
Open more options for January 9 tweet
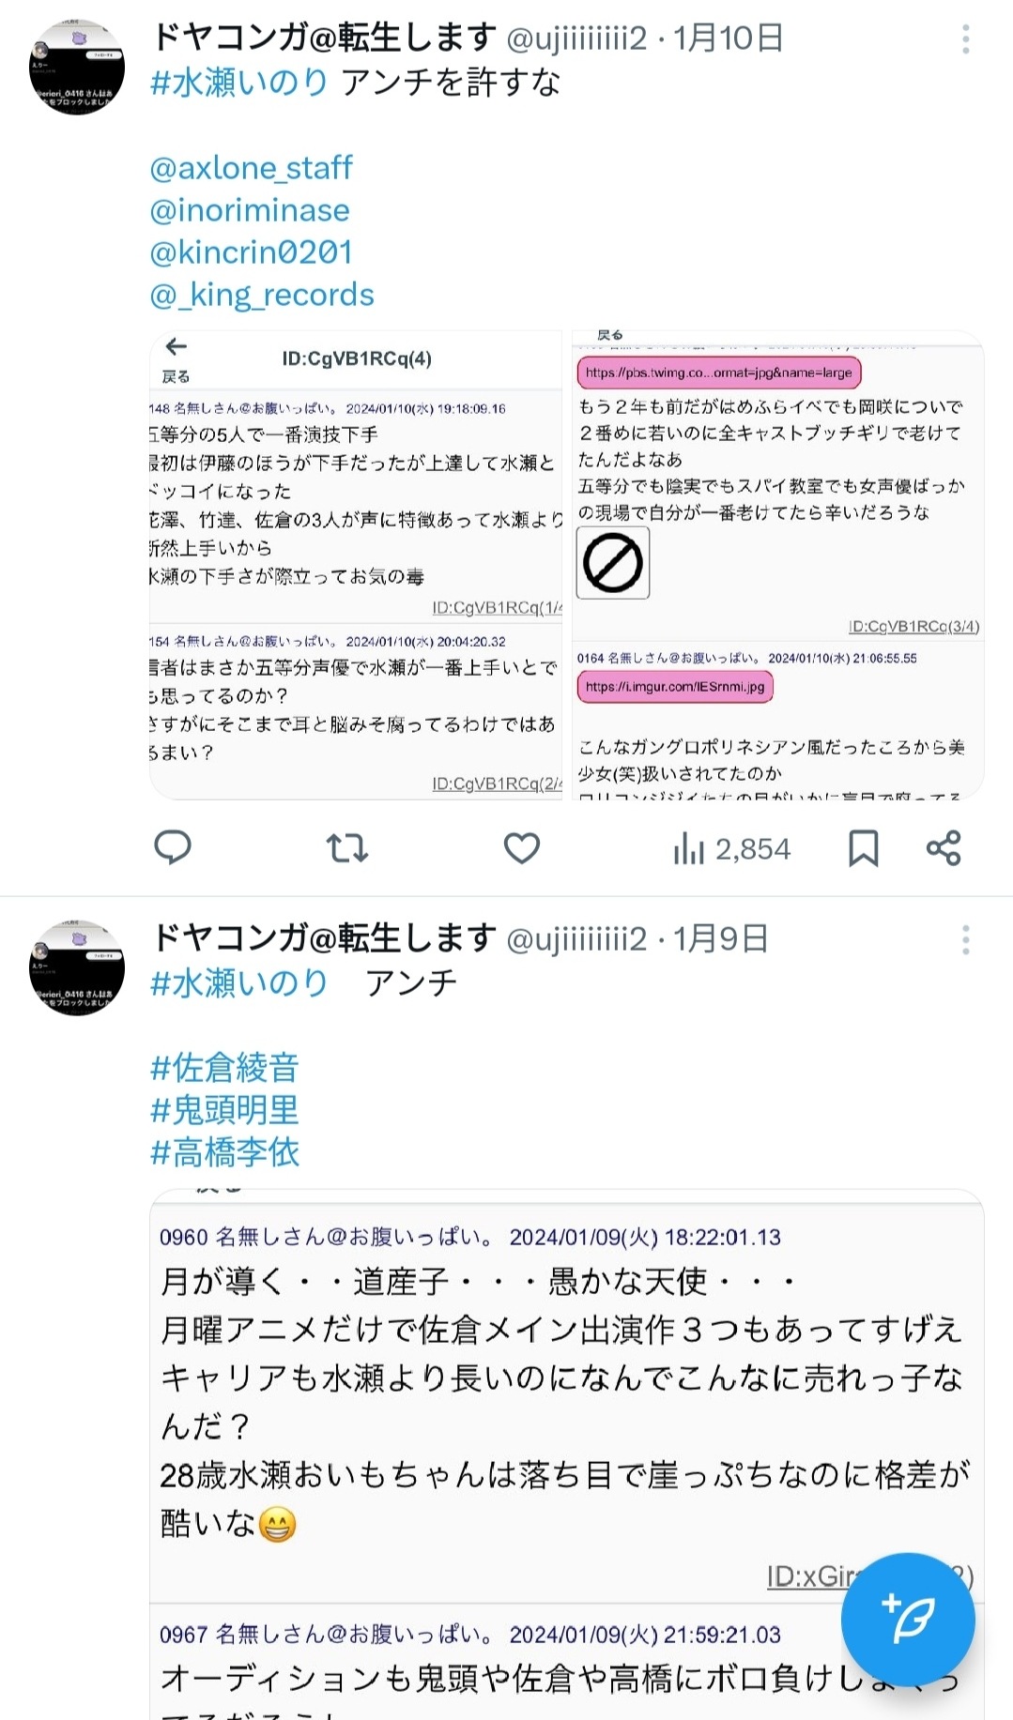[x=965, y=940]
